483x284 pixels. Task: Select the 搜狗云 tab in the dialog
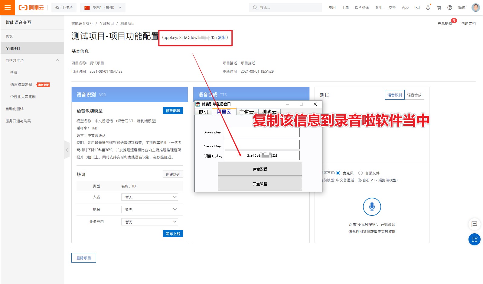click(269, 112)
